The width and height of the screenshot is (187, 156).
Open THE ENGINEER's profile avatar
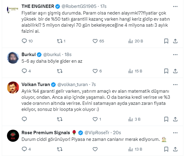13,9
